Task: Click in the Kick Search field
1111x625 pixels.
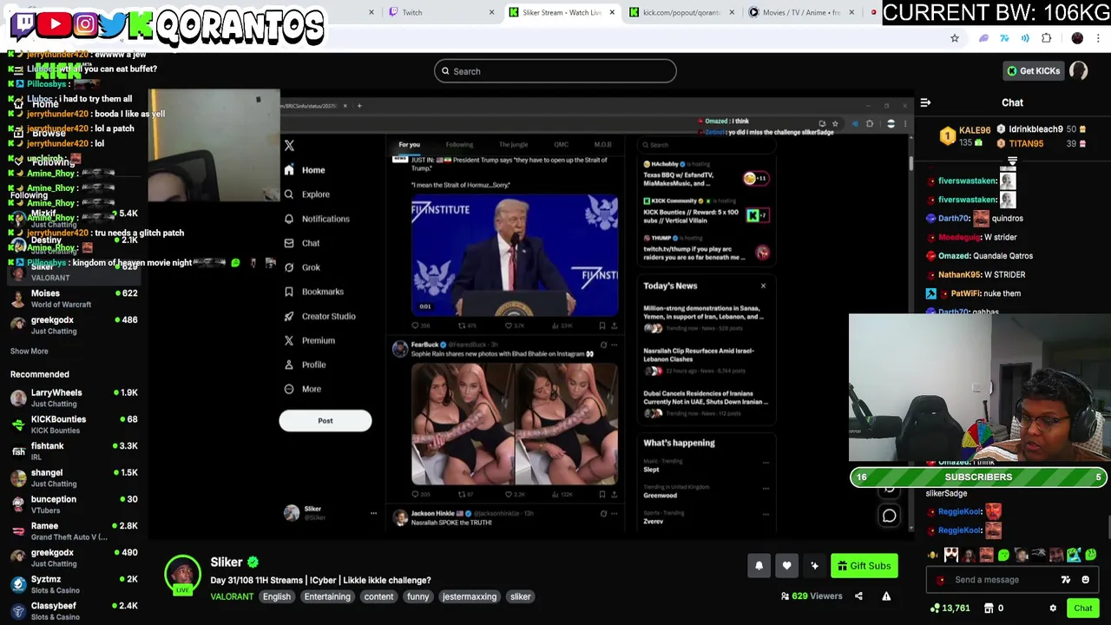Action: (x=555, y=71)
